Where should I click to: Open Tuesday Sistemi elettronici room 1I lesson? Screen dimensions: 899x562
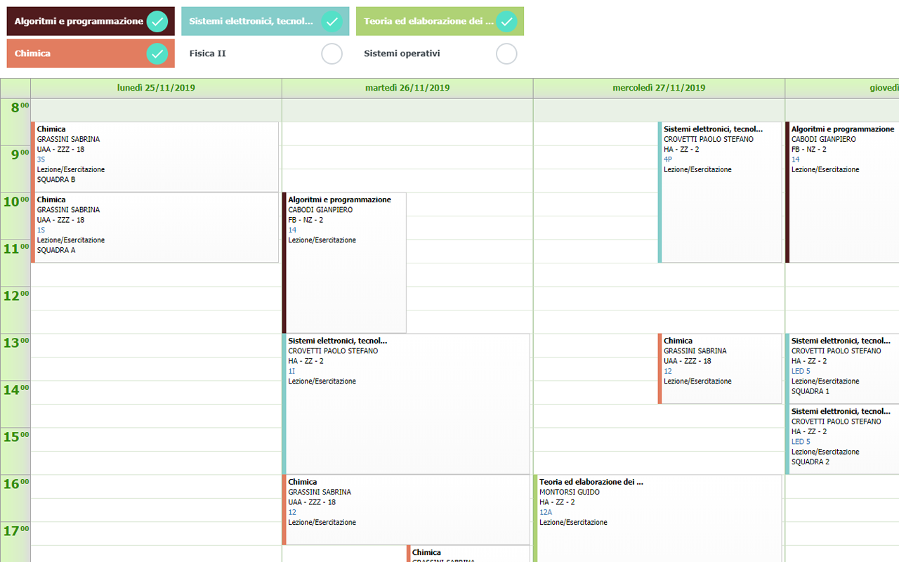pos(406,404)
